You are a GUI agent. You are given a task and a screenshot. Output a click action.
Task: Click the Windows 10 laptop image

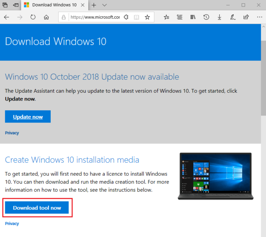(216, 176)
